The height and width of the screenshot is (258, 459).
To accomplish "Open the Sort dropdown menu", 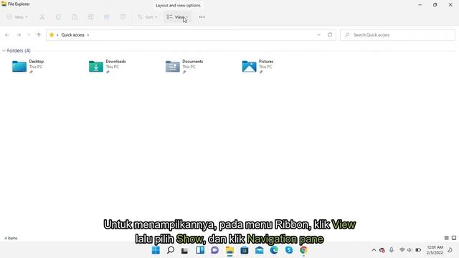I will [x=148, y=17].
